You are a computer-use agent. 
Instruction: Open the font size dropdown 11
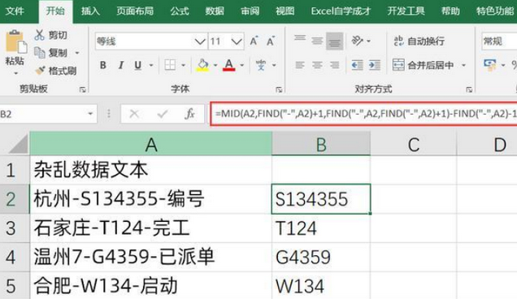point(237,41)
